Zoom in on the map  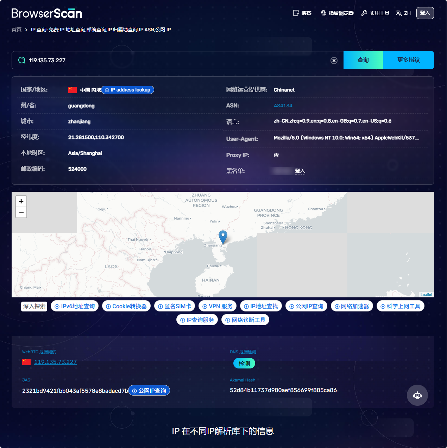coord(21,201)
